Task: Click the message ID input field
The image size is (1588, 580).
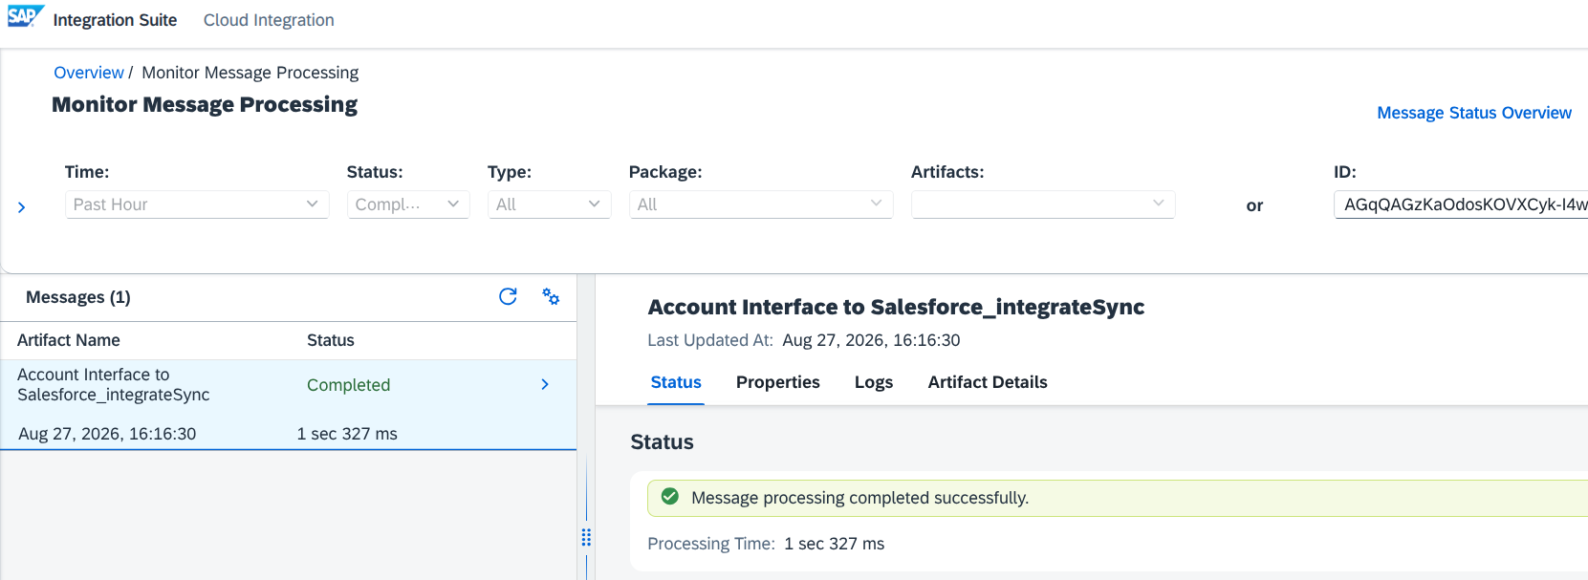Action: click(1461, 204)
